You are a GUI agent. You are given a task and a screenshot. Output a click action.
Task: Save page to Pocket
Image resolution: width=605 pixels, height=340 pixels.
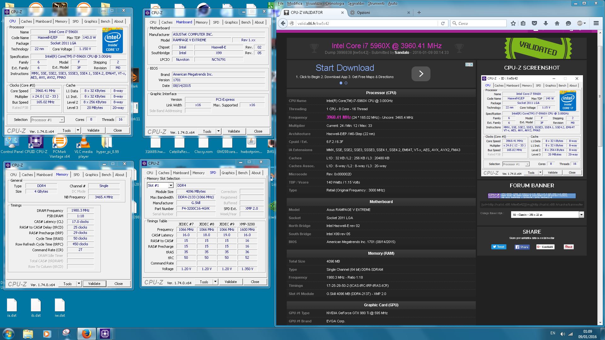coord(534,23)
